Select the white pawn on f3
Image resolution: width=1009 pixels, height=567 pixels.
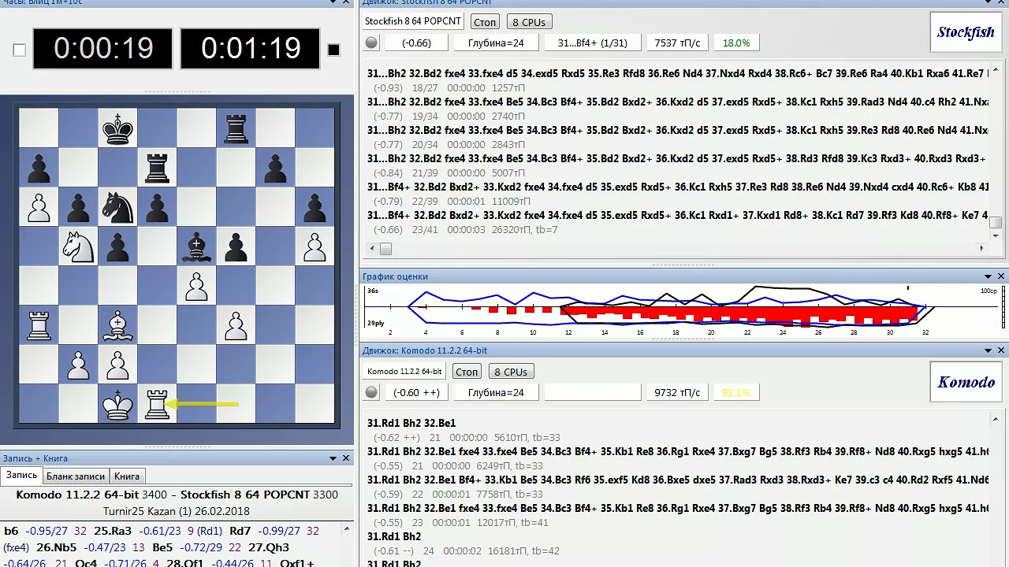pos(236,325)
